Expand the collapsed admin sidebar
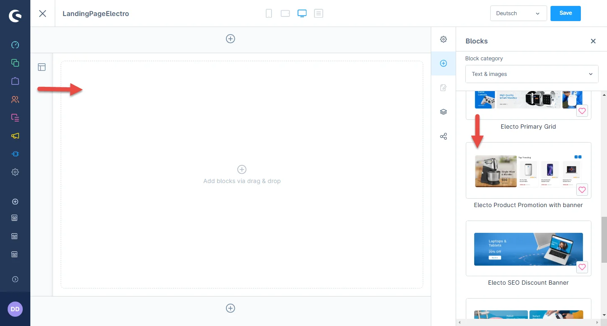Screen dimensions: 607x326 pyautogui.click(x=15, y=279)
